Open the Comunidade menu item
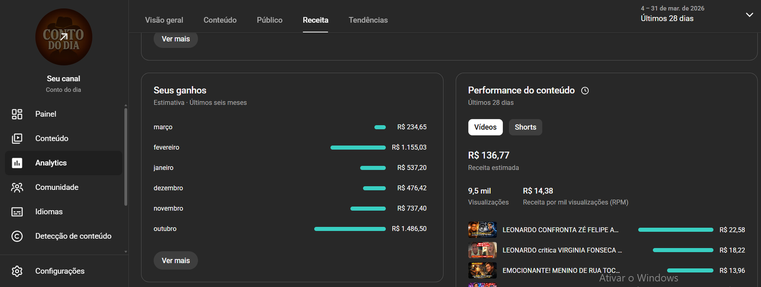The image size is (761, 287). [64, 188]
